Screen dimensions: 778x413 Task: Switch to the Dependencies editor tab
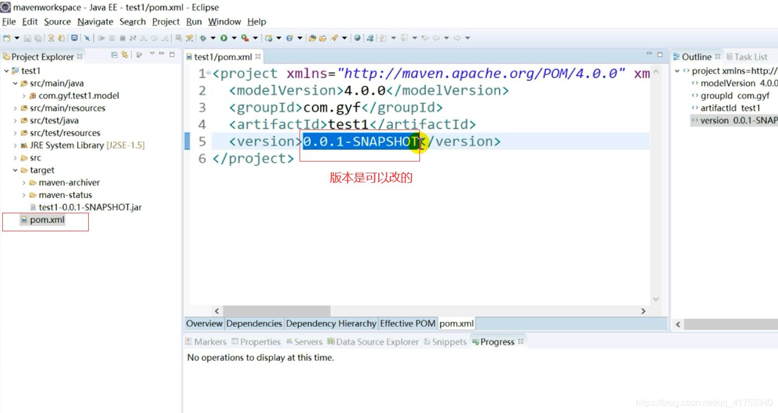point(254,324)
